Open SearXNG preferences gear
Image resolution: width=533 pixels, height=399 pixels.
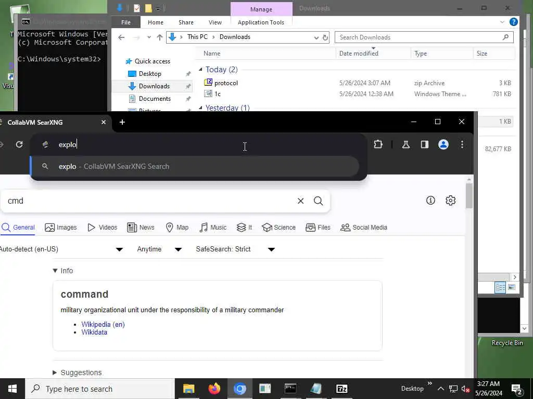click(450, 201)
